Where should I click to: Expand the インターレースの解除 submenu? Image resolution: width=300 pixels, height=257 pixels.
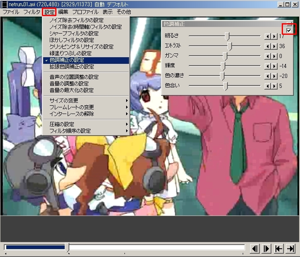86,114
